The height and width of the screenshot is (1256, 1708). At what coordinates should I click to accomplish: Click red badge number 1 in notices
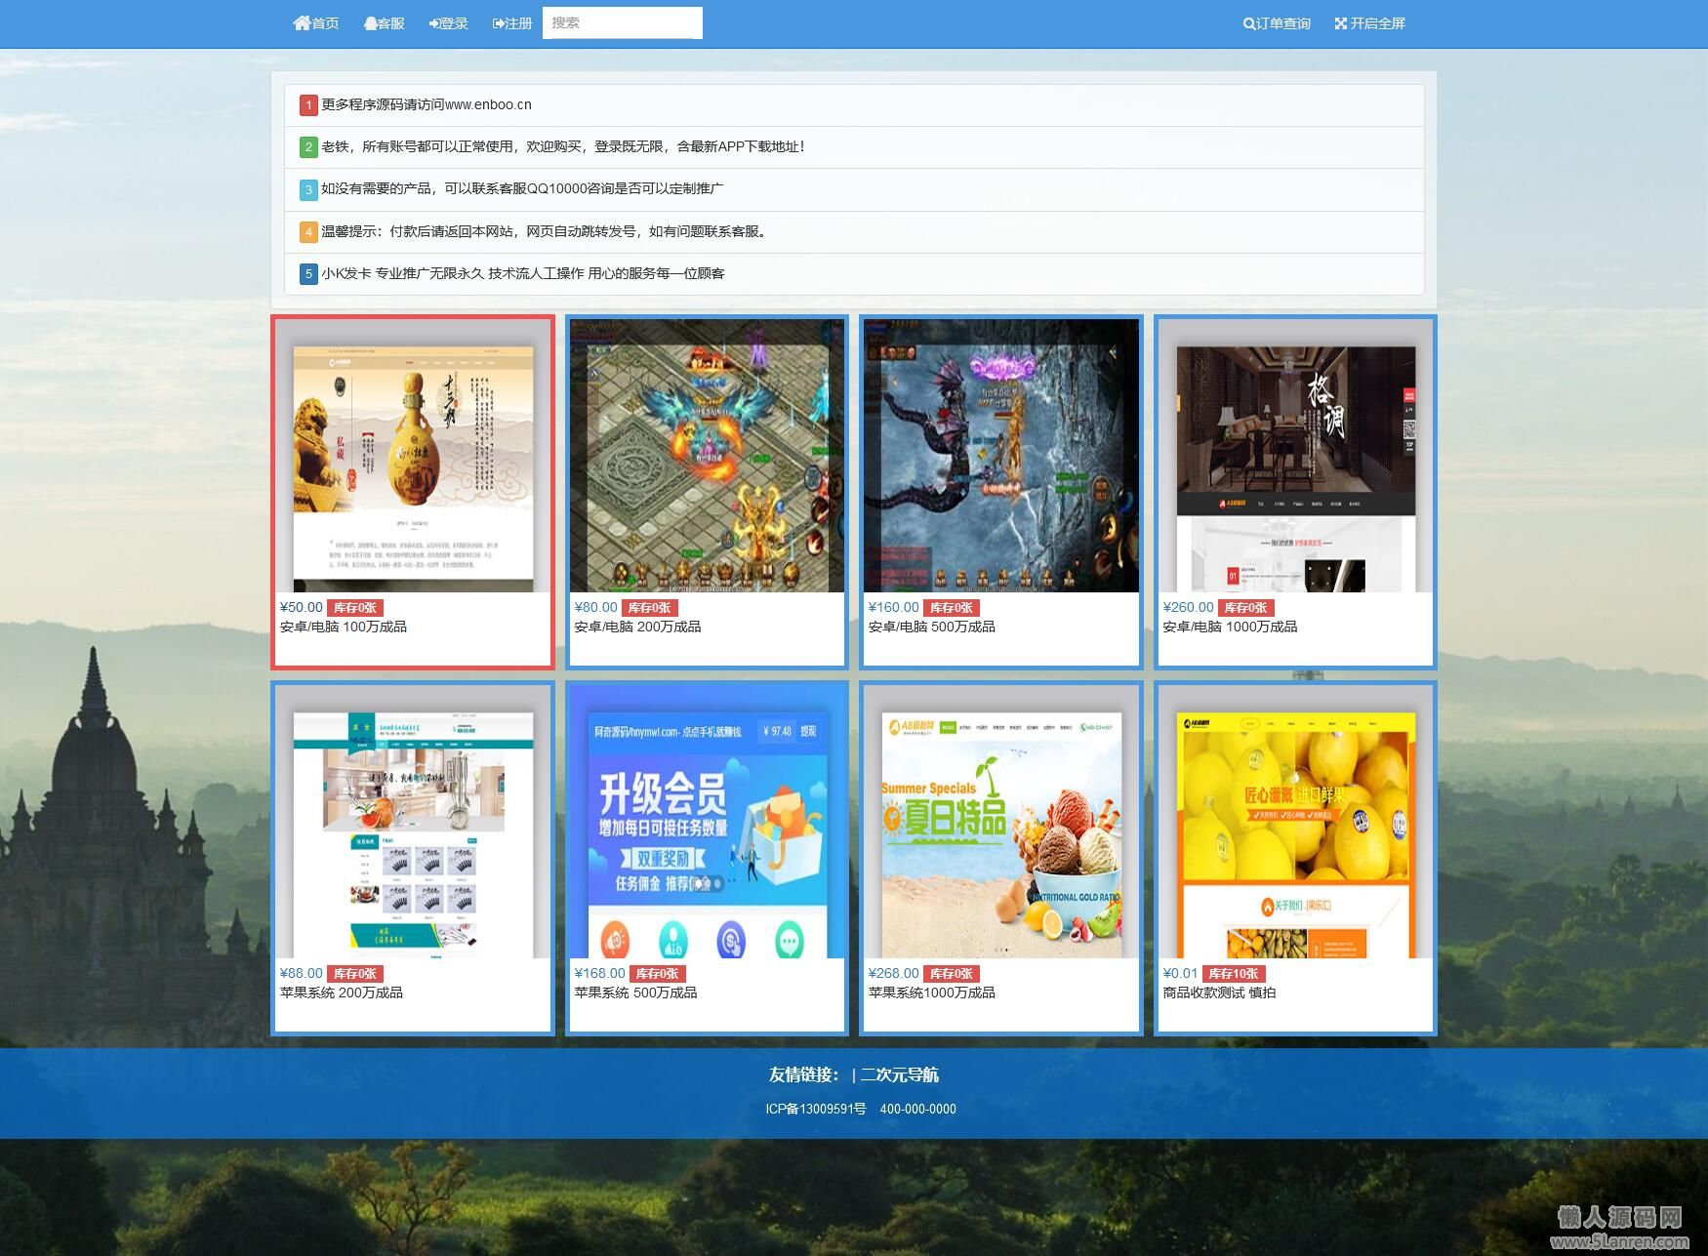coord(308,105)
